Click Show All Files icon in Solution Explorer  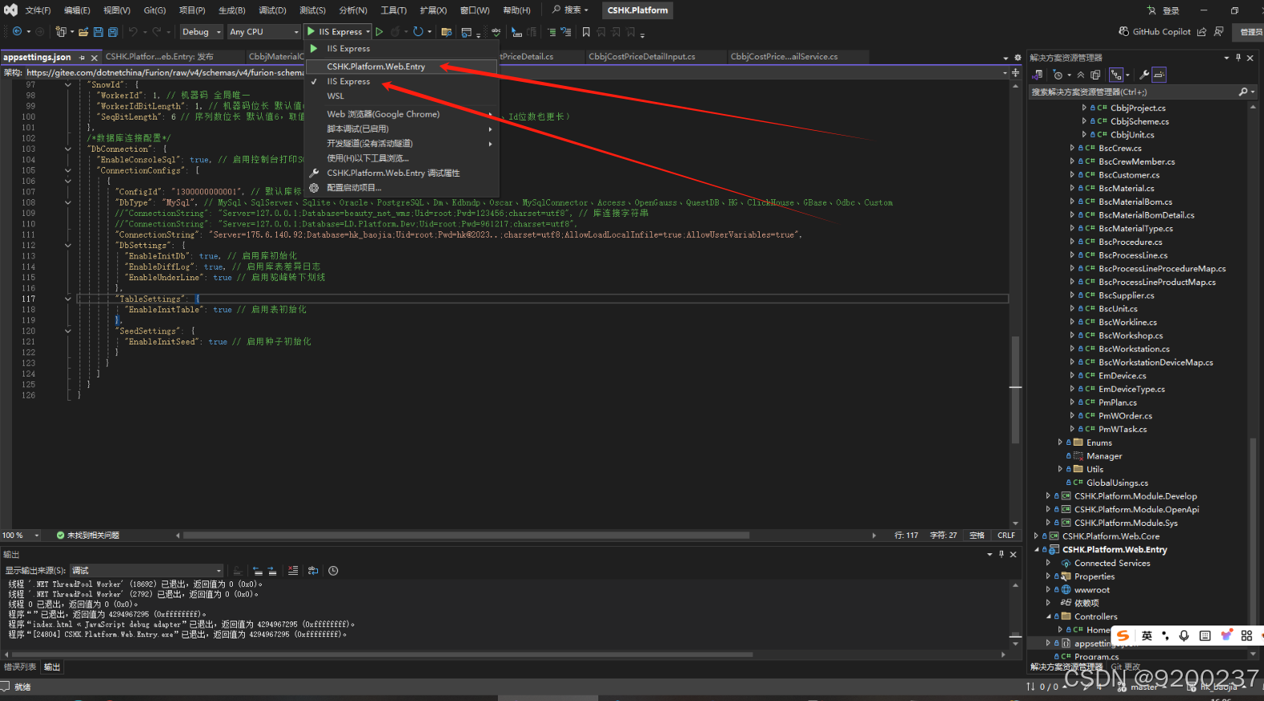pyautogui.click(x=1095, y=75)
